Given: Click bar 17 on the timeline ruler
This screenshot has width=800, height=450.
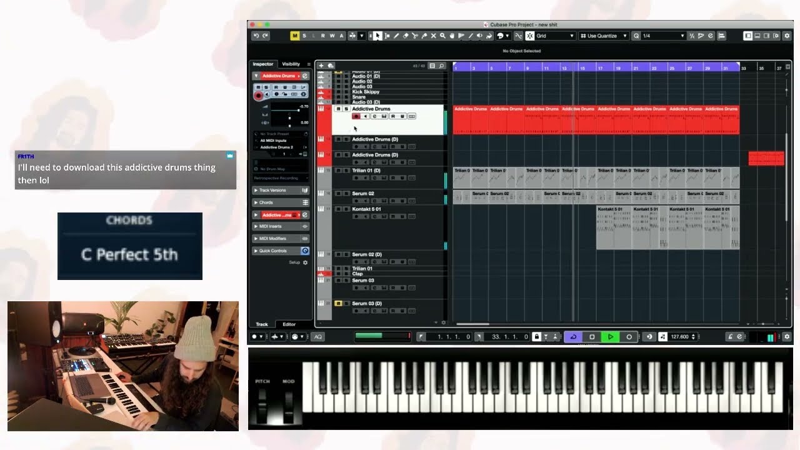Looking at the screenshot, I should click(x=600, y=67).
